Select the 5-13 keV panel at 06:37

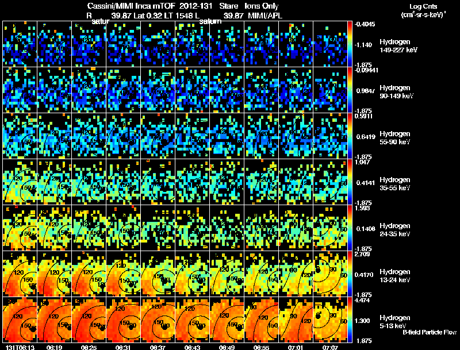click(x=158, y=320)
